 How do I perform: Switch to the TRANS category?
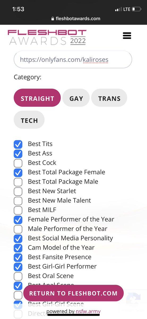[109, 98]
